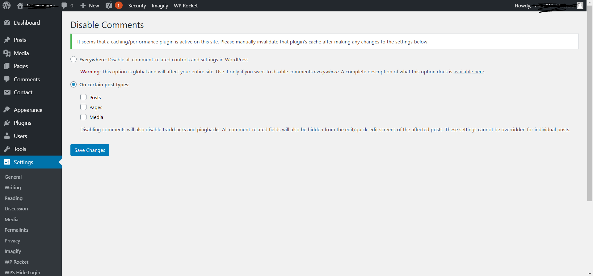This screenshot has height=276, width=593.
Task: Open the Settings menu label
Action: click(23, 162)
